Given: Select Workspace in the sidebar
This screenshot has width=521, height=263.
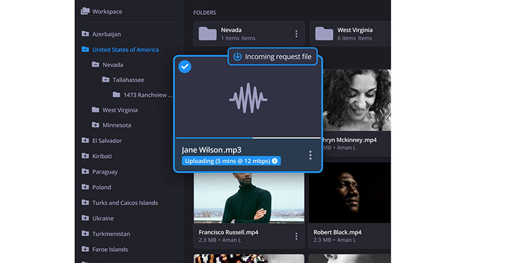Looking at the screenshot, I should [107, 11].
